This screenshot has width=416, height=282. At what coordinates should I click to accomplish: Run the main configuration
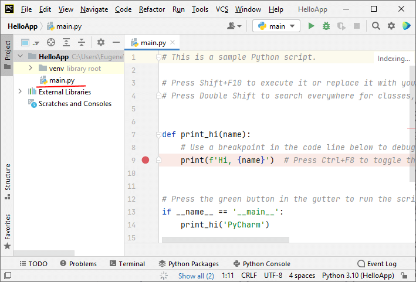click(x=312, y=26)
